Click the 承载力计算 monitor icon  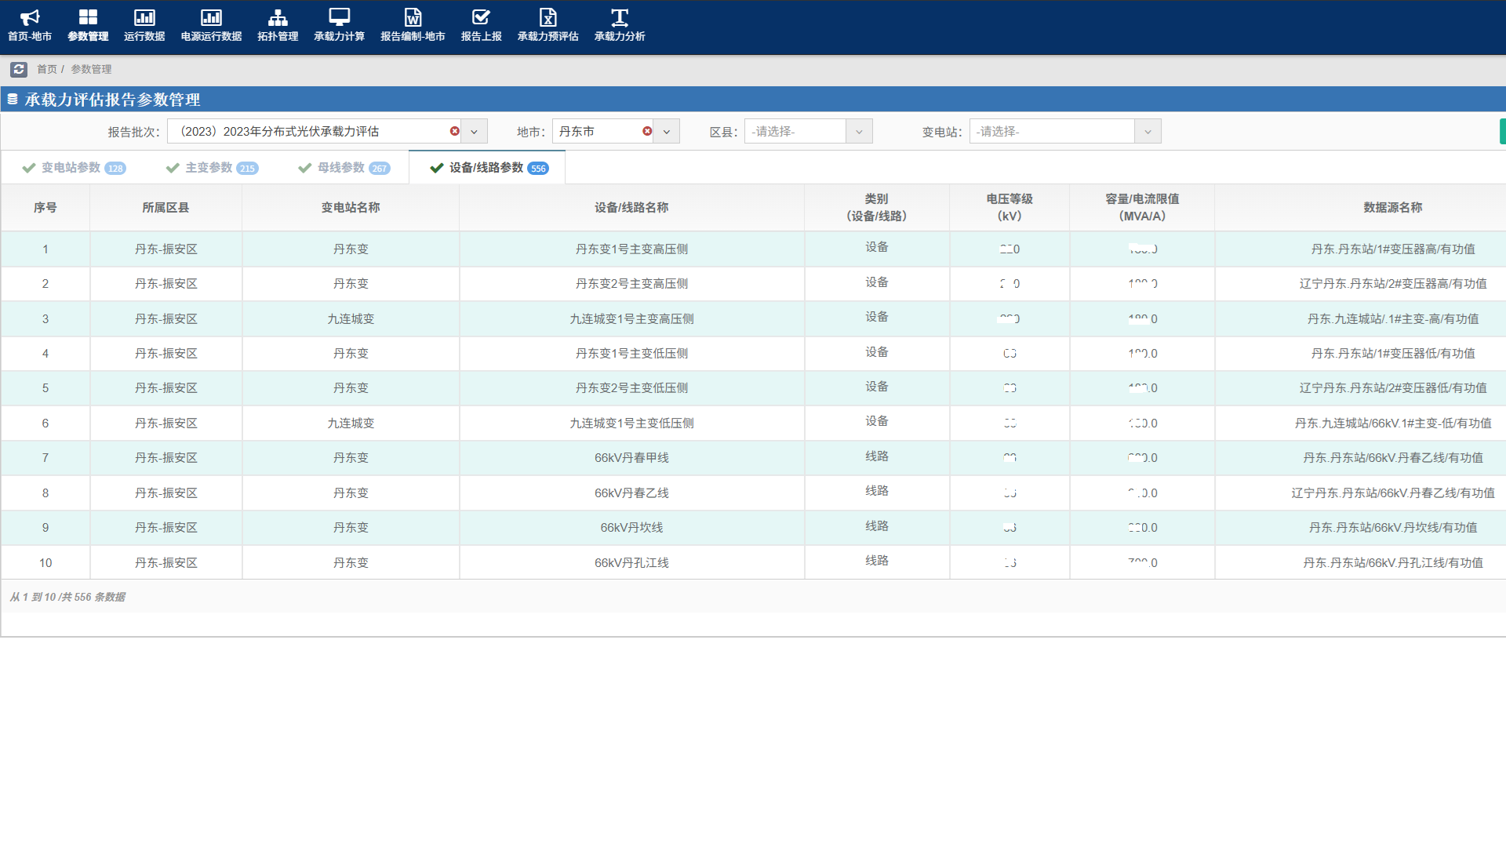(x=339, y=17)
